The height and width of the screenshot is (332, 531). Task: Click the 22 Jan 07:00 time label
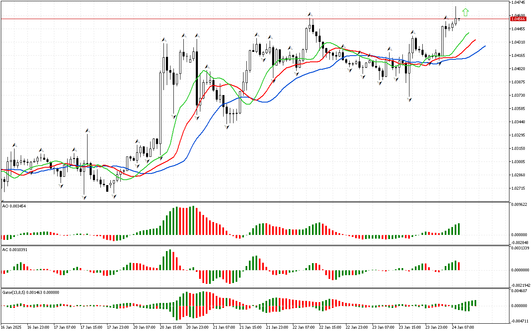[303, 327]
